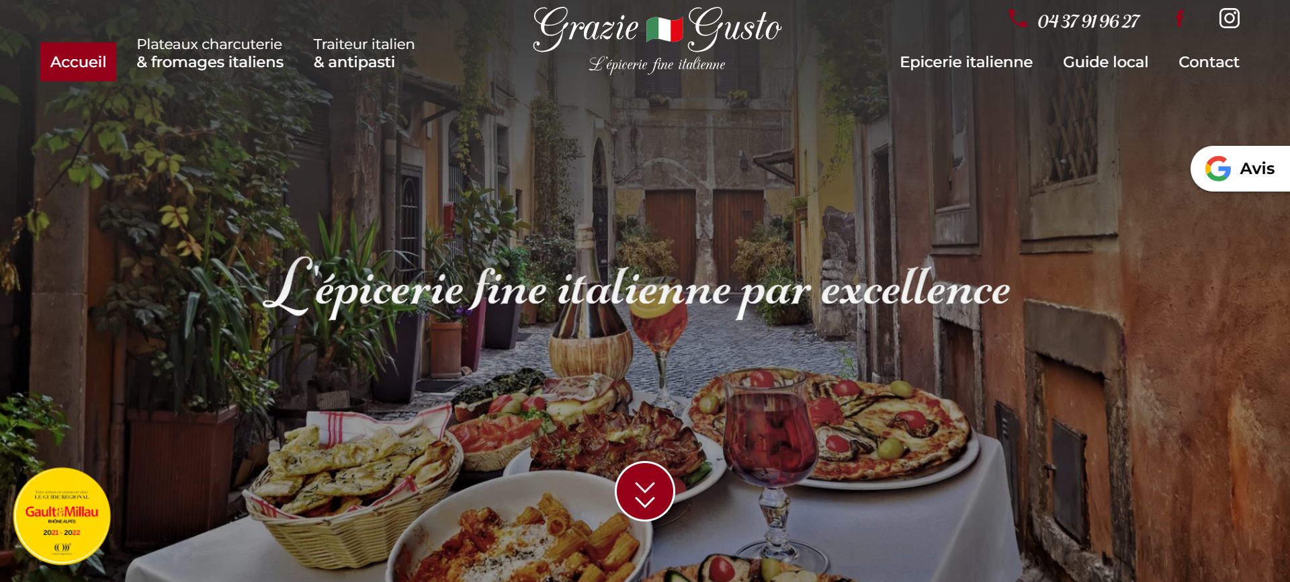The width and height of the screenshot is (1290, 582).
Task: Navigate to the Contact page
Action: coord(1209,62)
